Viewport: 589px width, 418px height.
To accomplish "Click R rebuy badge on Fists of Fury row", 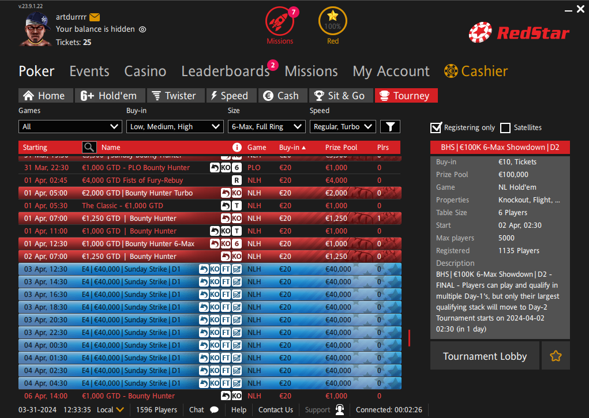I will [x=237, y=180].
